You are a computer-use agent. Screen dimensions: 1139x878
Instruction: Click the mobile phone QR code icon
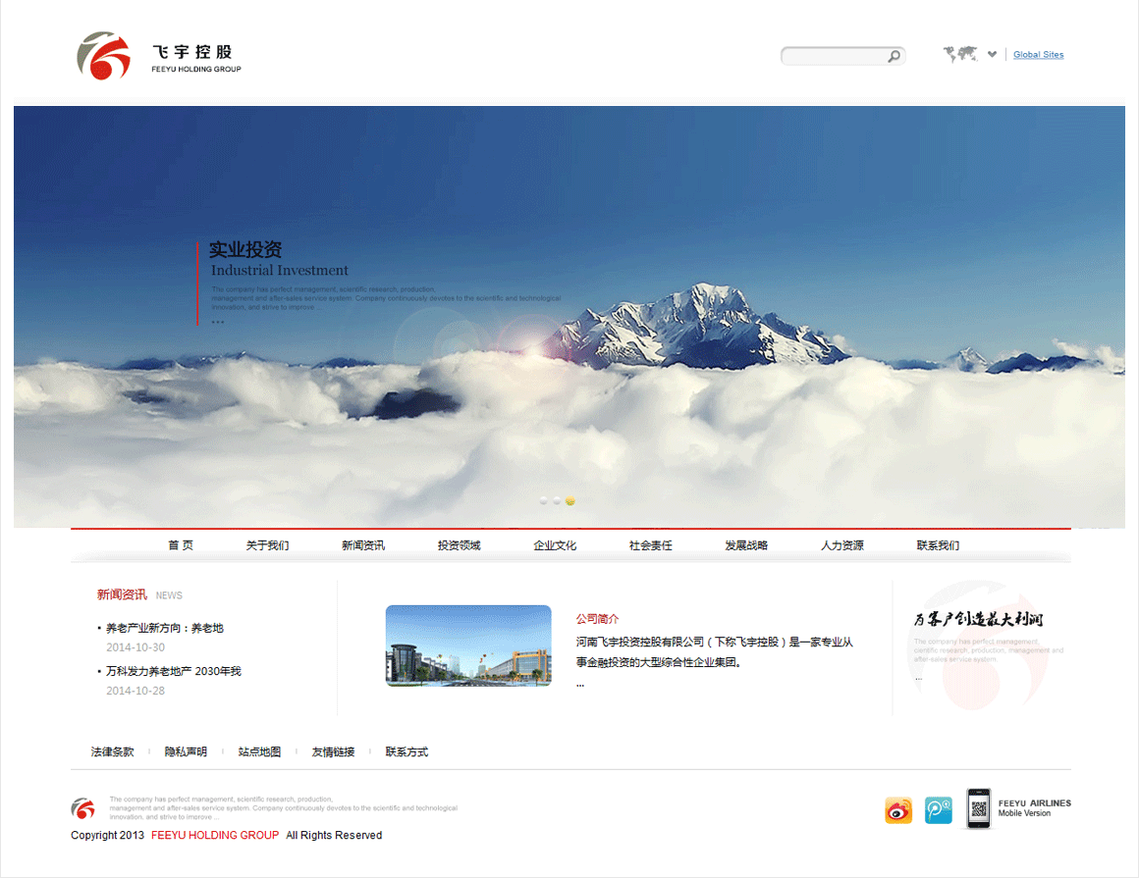(978, 809)
